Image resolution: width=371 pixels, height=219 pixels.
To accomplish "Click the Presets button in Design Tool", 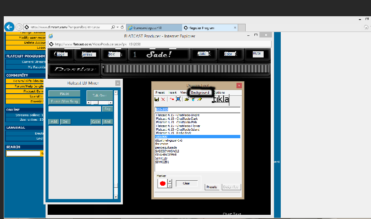I will pyautogui.click(x=212, y=187).
